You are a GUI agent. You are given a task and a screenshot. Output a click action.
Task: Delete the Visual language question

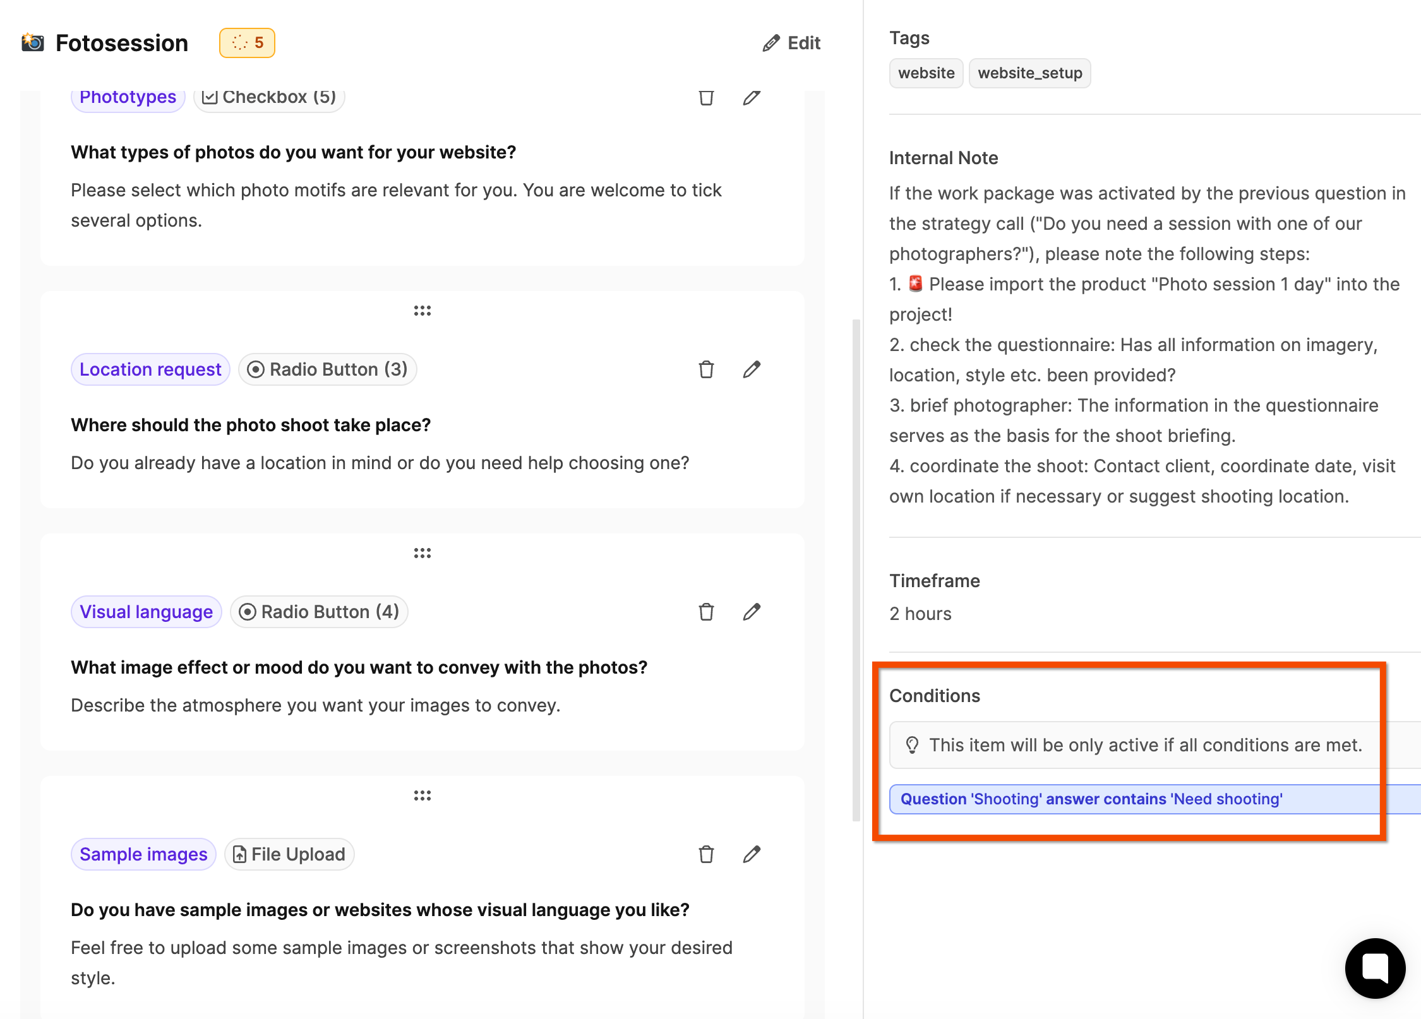(x=706, y=612)
